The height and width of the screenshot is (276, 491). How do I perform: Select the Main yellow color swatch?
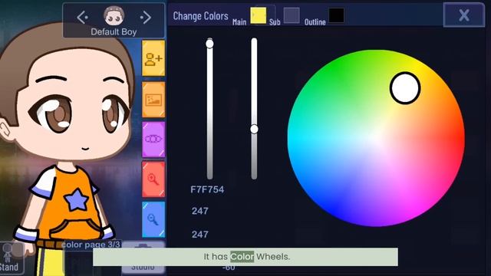(259, 15)
